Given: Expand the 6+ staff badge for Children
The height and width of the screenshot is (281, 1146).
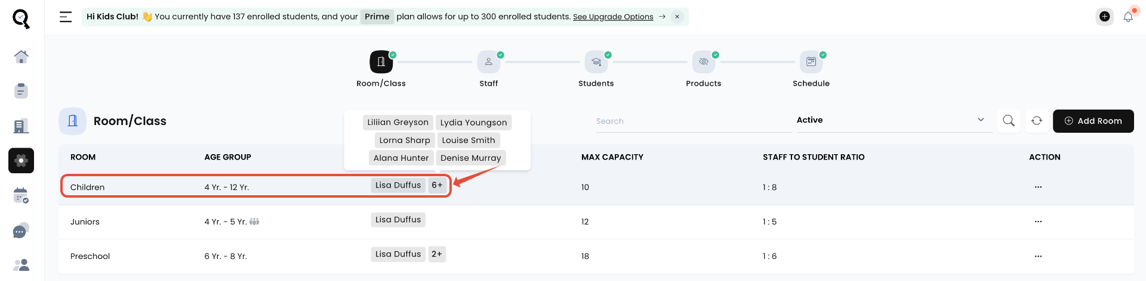Looking at the screenshot, I should coord(437,185).
